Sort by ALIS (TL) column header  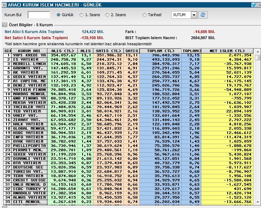coord(62,51)
